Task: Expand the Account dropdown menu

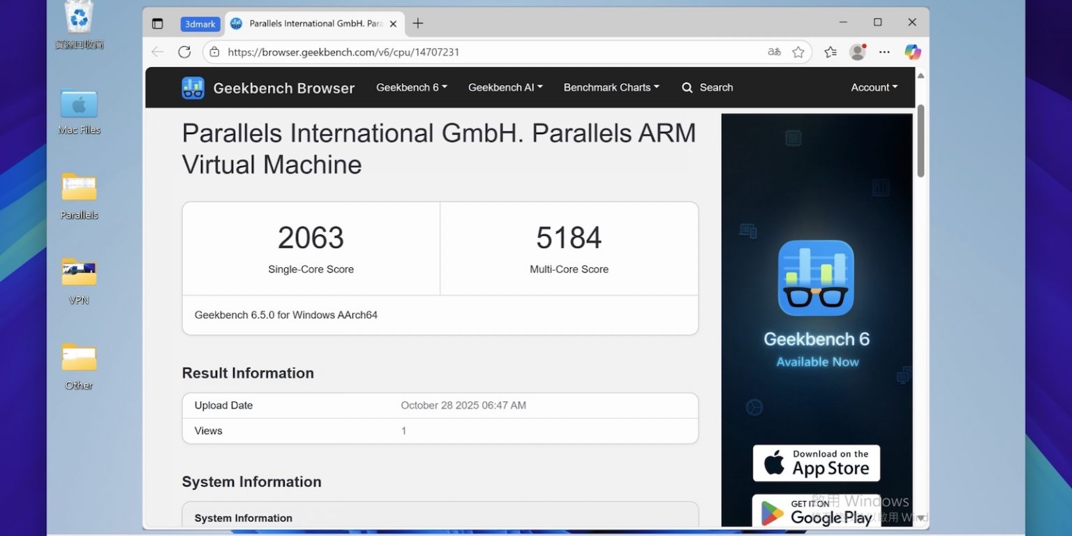Action: (x=873, y=87)
